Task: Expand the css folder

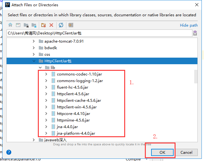Action: (x=34, y=54)
